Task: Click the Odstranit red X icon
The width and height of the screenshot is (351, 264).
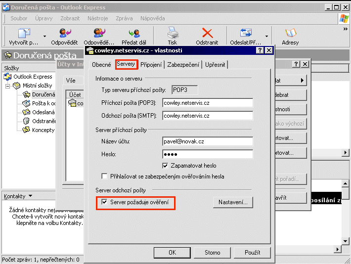Action: 207,33
